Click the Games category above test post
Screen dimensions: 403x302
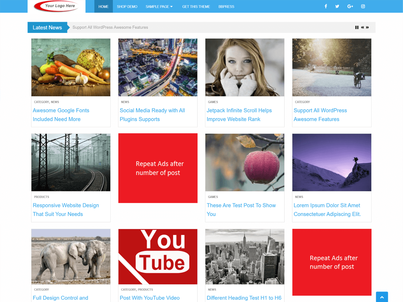[213, 197]
